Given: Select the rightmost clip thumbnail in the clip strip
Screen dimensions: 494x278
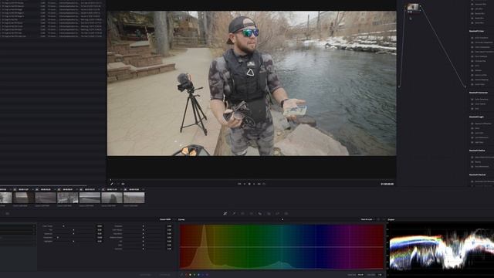Looking at the screenshot, I should [x=134, y=198].
